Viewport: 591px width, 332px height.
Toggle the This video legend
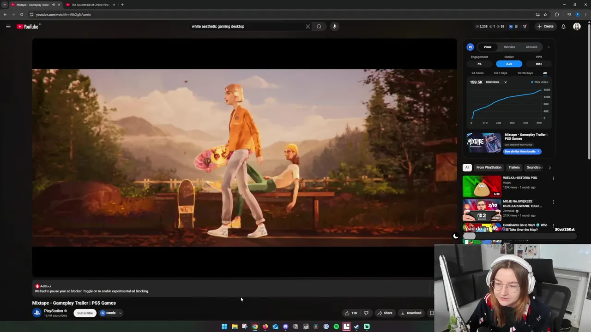540,82
